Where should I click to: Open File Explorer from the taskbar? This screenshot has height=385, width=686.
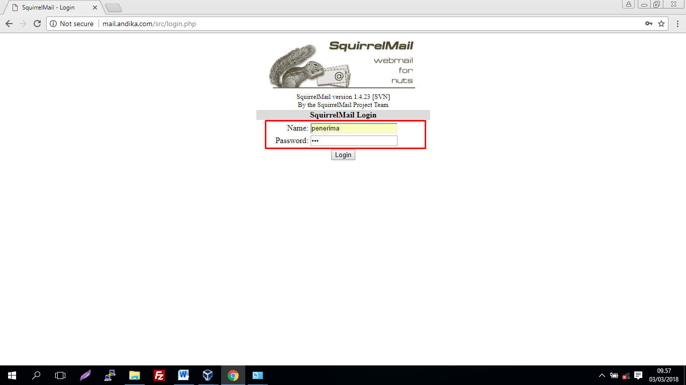[x=134, y=375]
